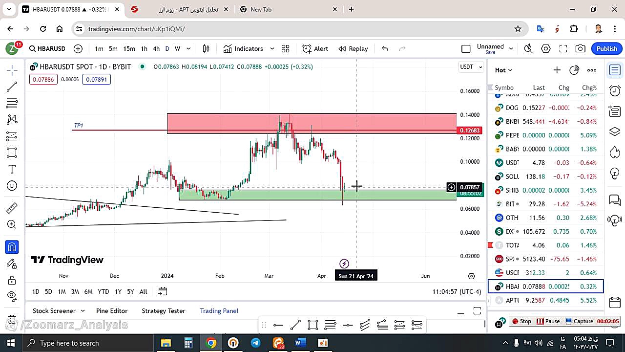Set the chart range to 1Y
This screenshot has height=352, width=625.
tap(118, 291)
